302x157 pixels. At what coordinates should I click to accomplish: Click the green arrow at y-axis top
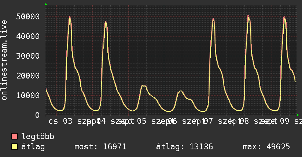[x=46, y=4]
